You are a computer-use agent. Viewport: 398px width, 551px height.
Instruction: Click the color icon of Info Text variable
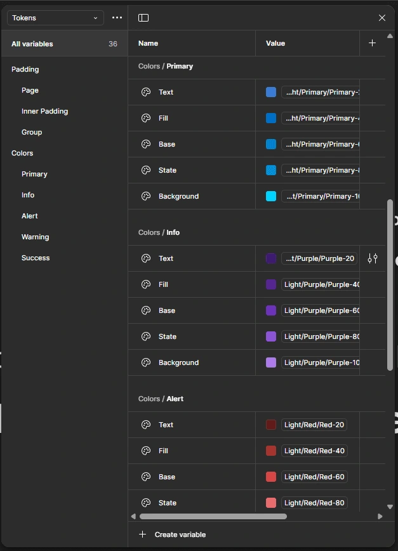[x=146, y=258]
